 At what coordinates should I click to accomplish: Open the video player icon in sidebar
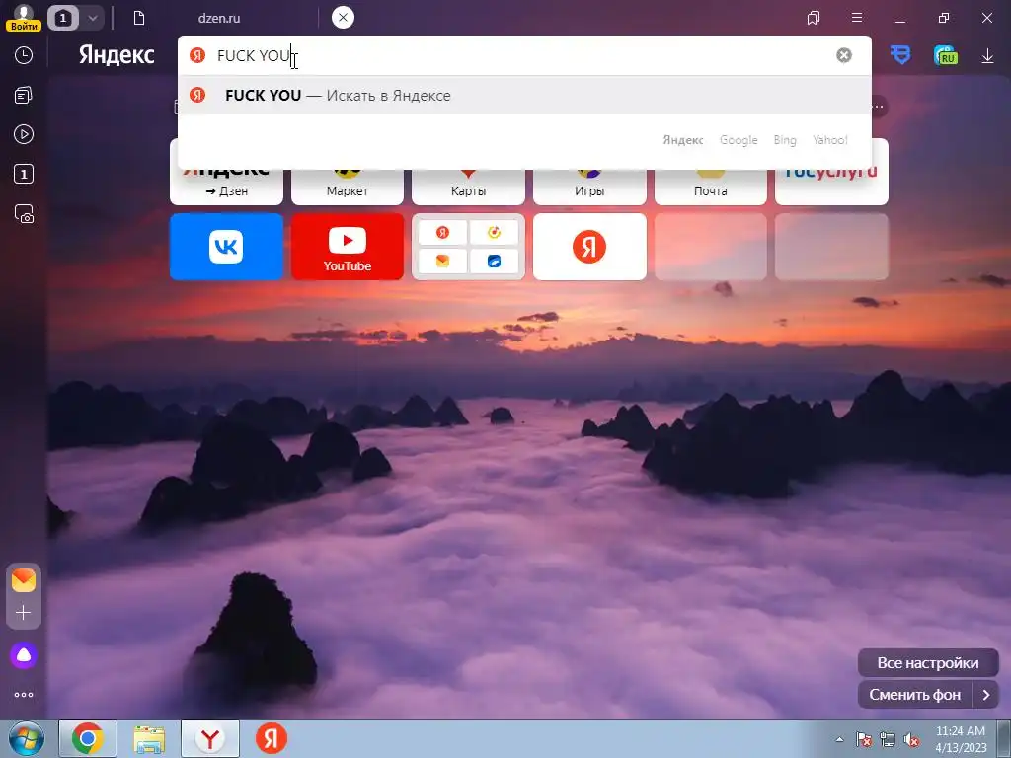coord(24,134)
